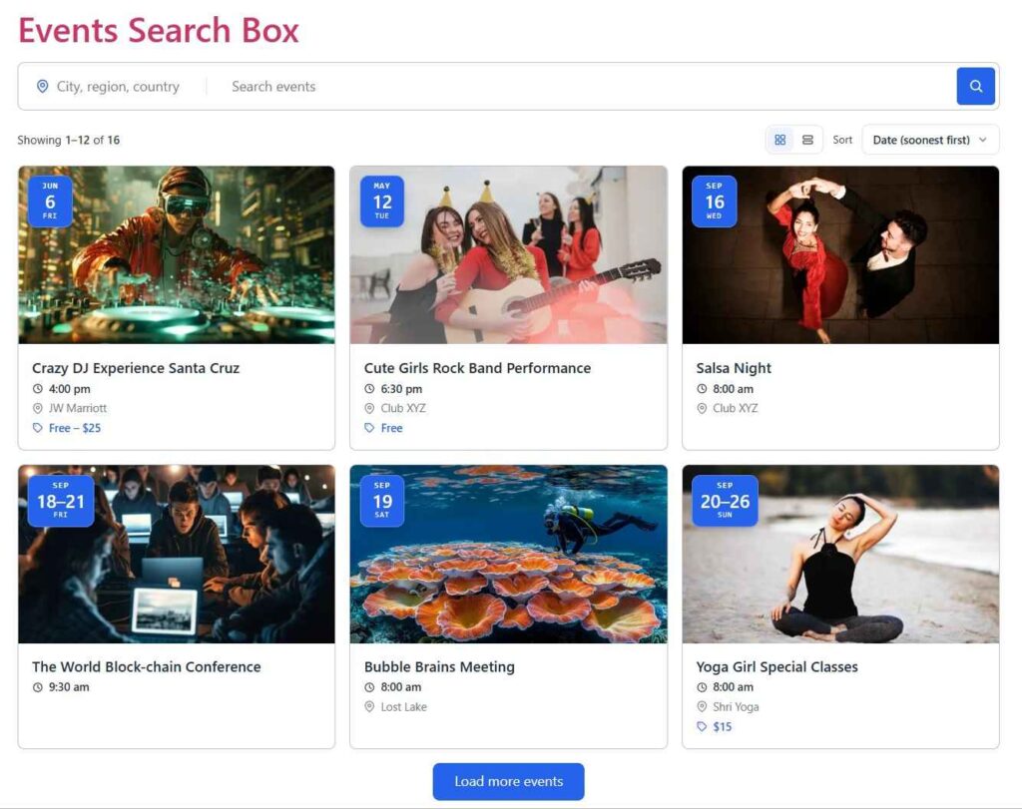This screenshot has width=1022, height=809.
Task: Click price tag icon beside Free – $25
Action: pyautogui.click(x=38, y=428)
